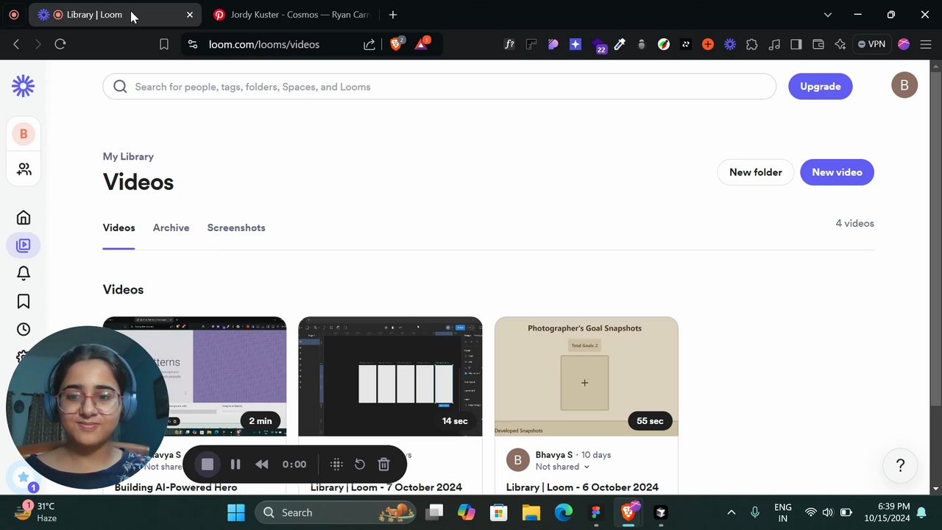The height and width of the screenshot is (530, 942).
Task: Open the 14 sec video thumbnail
Action: click(x=390, y=376)
